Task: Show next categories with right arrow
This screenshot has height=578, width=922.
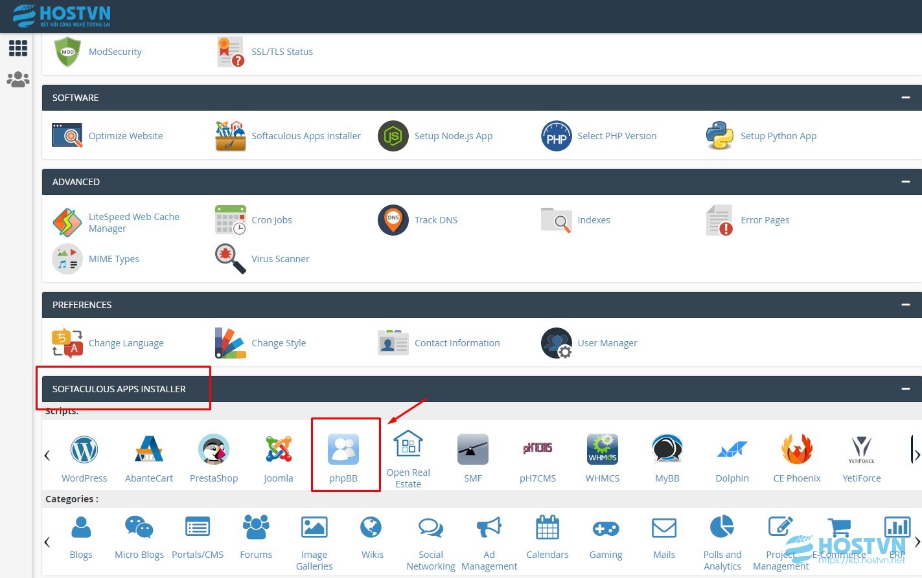Action: pos(917,542)
